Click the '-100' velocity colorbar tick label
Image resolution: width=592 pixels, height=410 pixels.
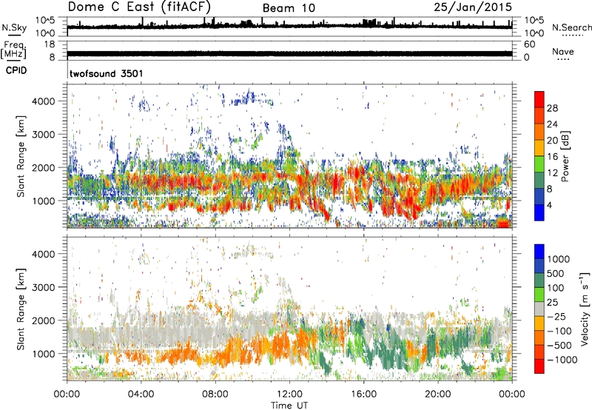pyautogui.click(x=559, y=331)
